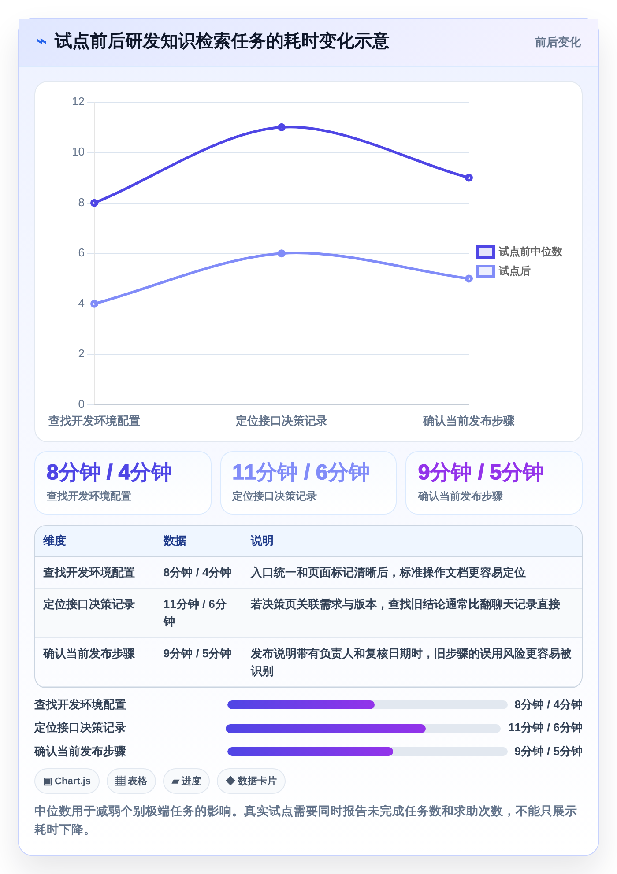Select the 9分钟 / 5分钟 data card

pos(494,483)
